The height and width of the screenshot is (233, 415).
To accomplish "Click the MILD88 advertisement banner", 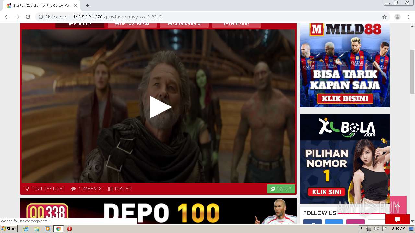I will 345,65.
